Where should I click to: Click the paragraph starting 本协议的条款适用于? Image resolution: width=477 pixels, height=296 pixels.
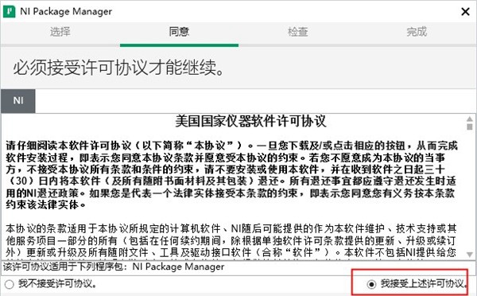click(231, 240)
